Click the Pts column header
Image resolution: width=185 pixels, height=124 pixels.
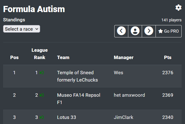click(x=168, y=57)
